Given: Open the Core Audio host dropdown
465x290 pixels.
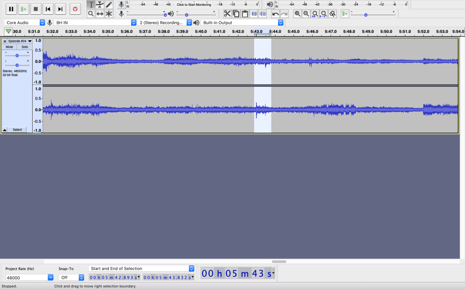Looking at the screenshot, I should [x=25, y=22].
